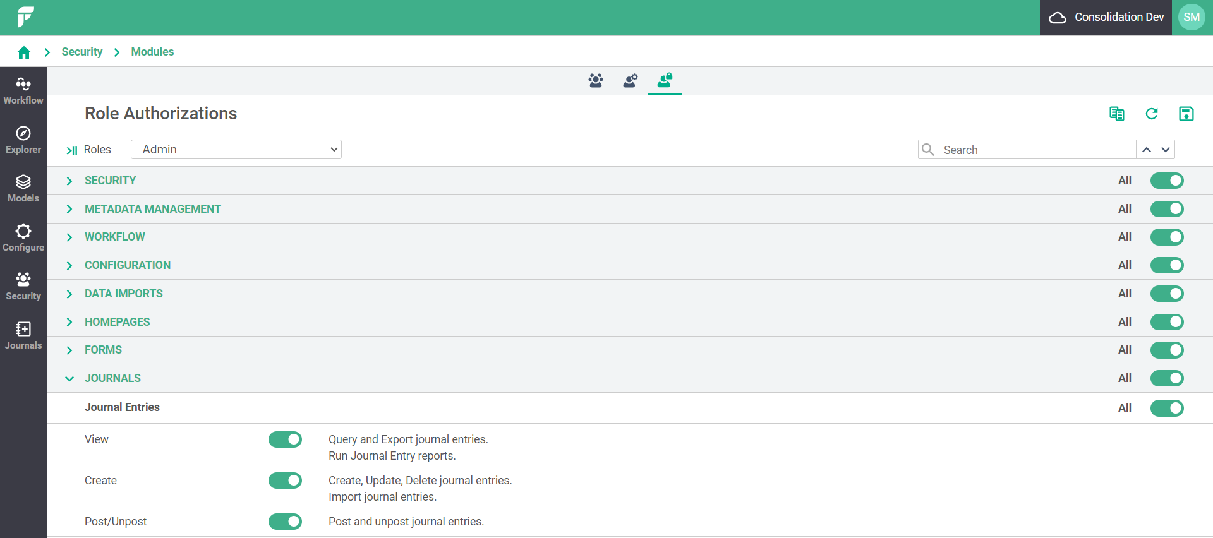Open the Roles dropdown showing Admin

click(236, 150)
